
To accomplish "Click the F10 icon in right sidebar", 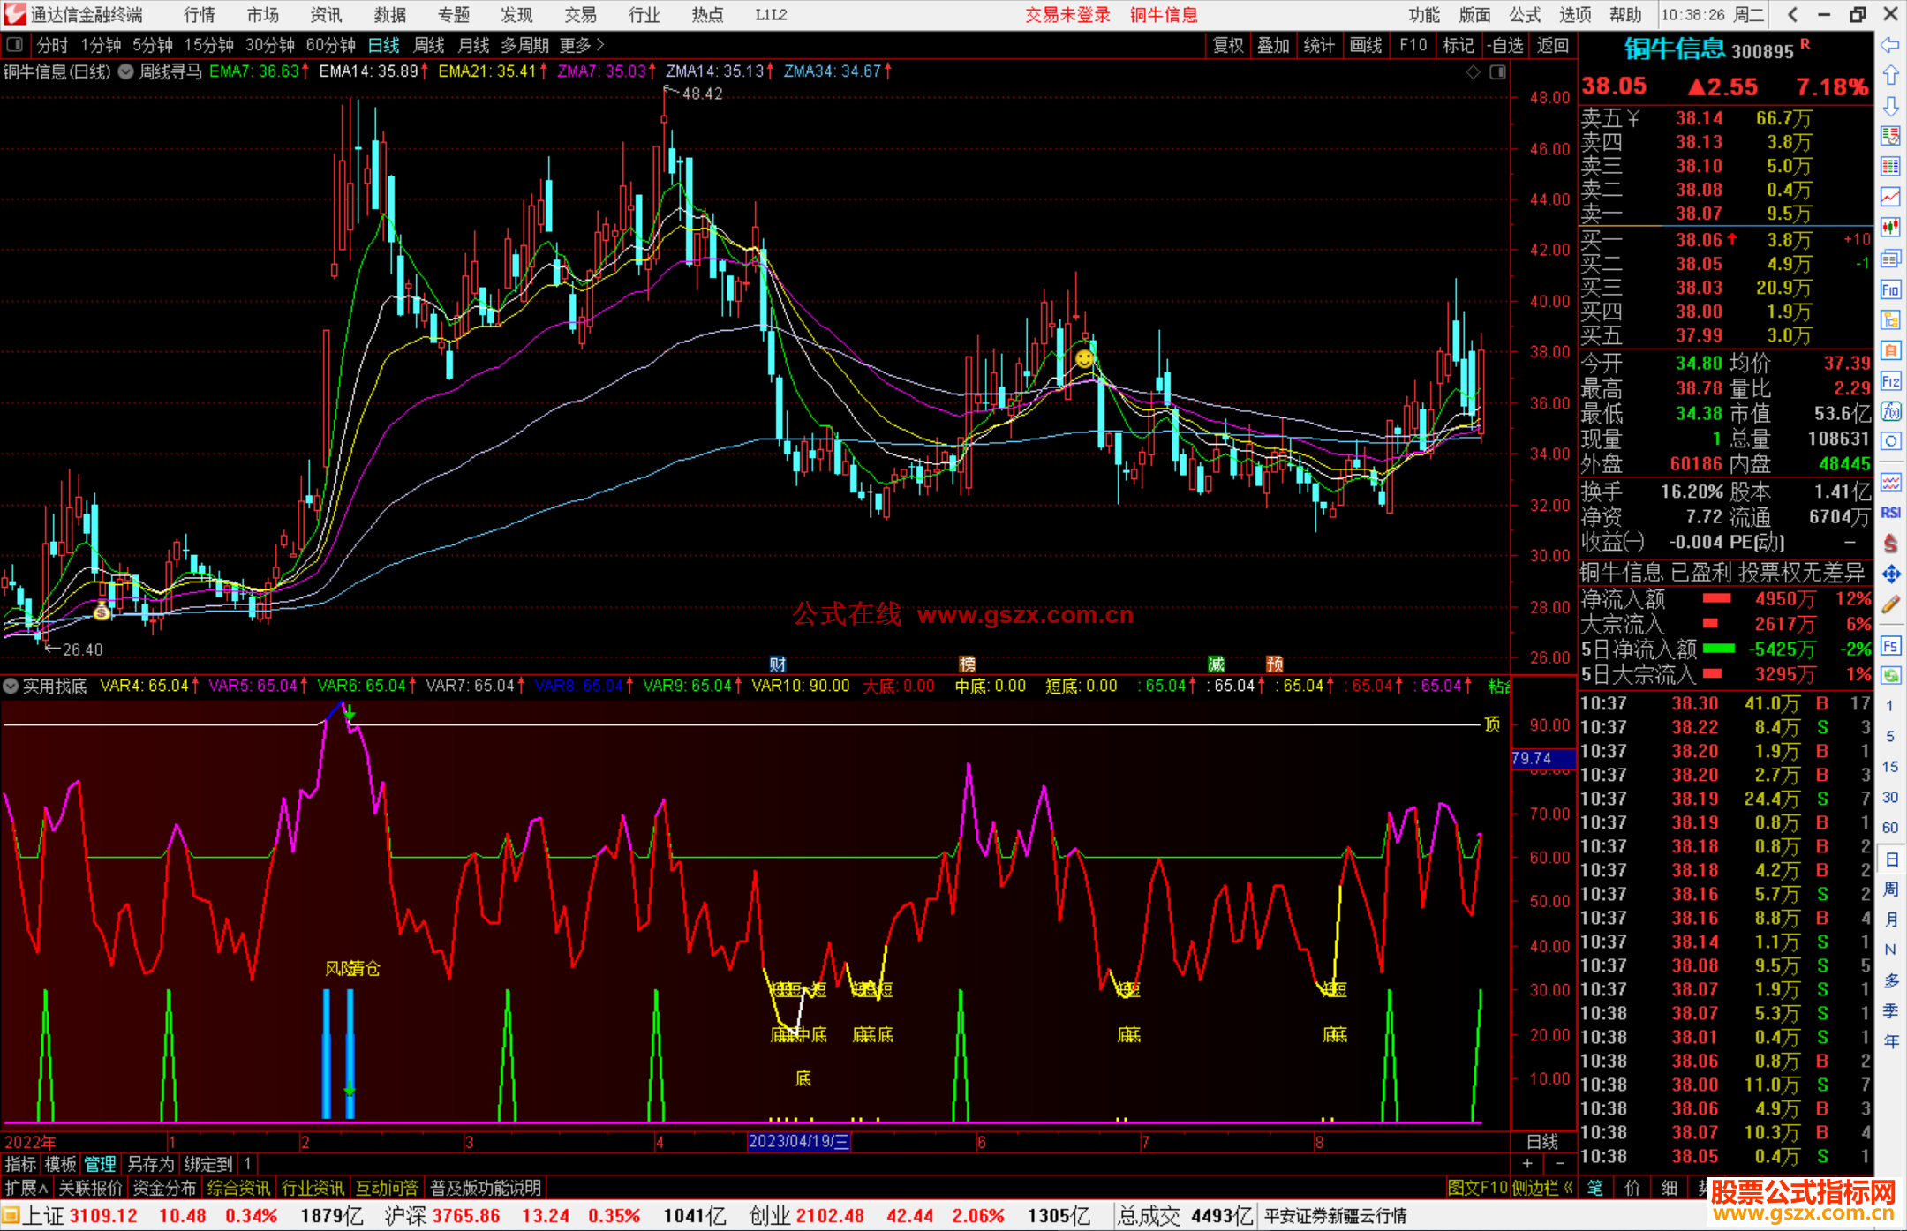I will [x=1890, y=289].
